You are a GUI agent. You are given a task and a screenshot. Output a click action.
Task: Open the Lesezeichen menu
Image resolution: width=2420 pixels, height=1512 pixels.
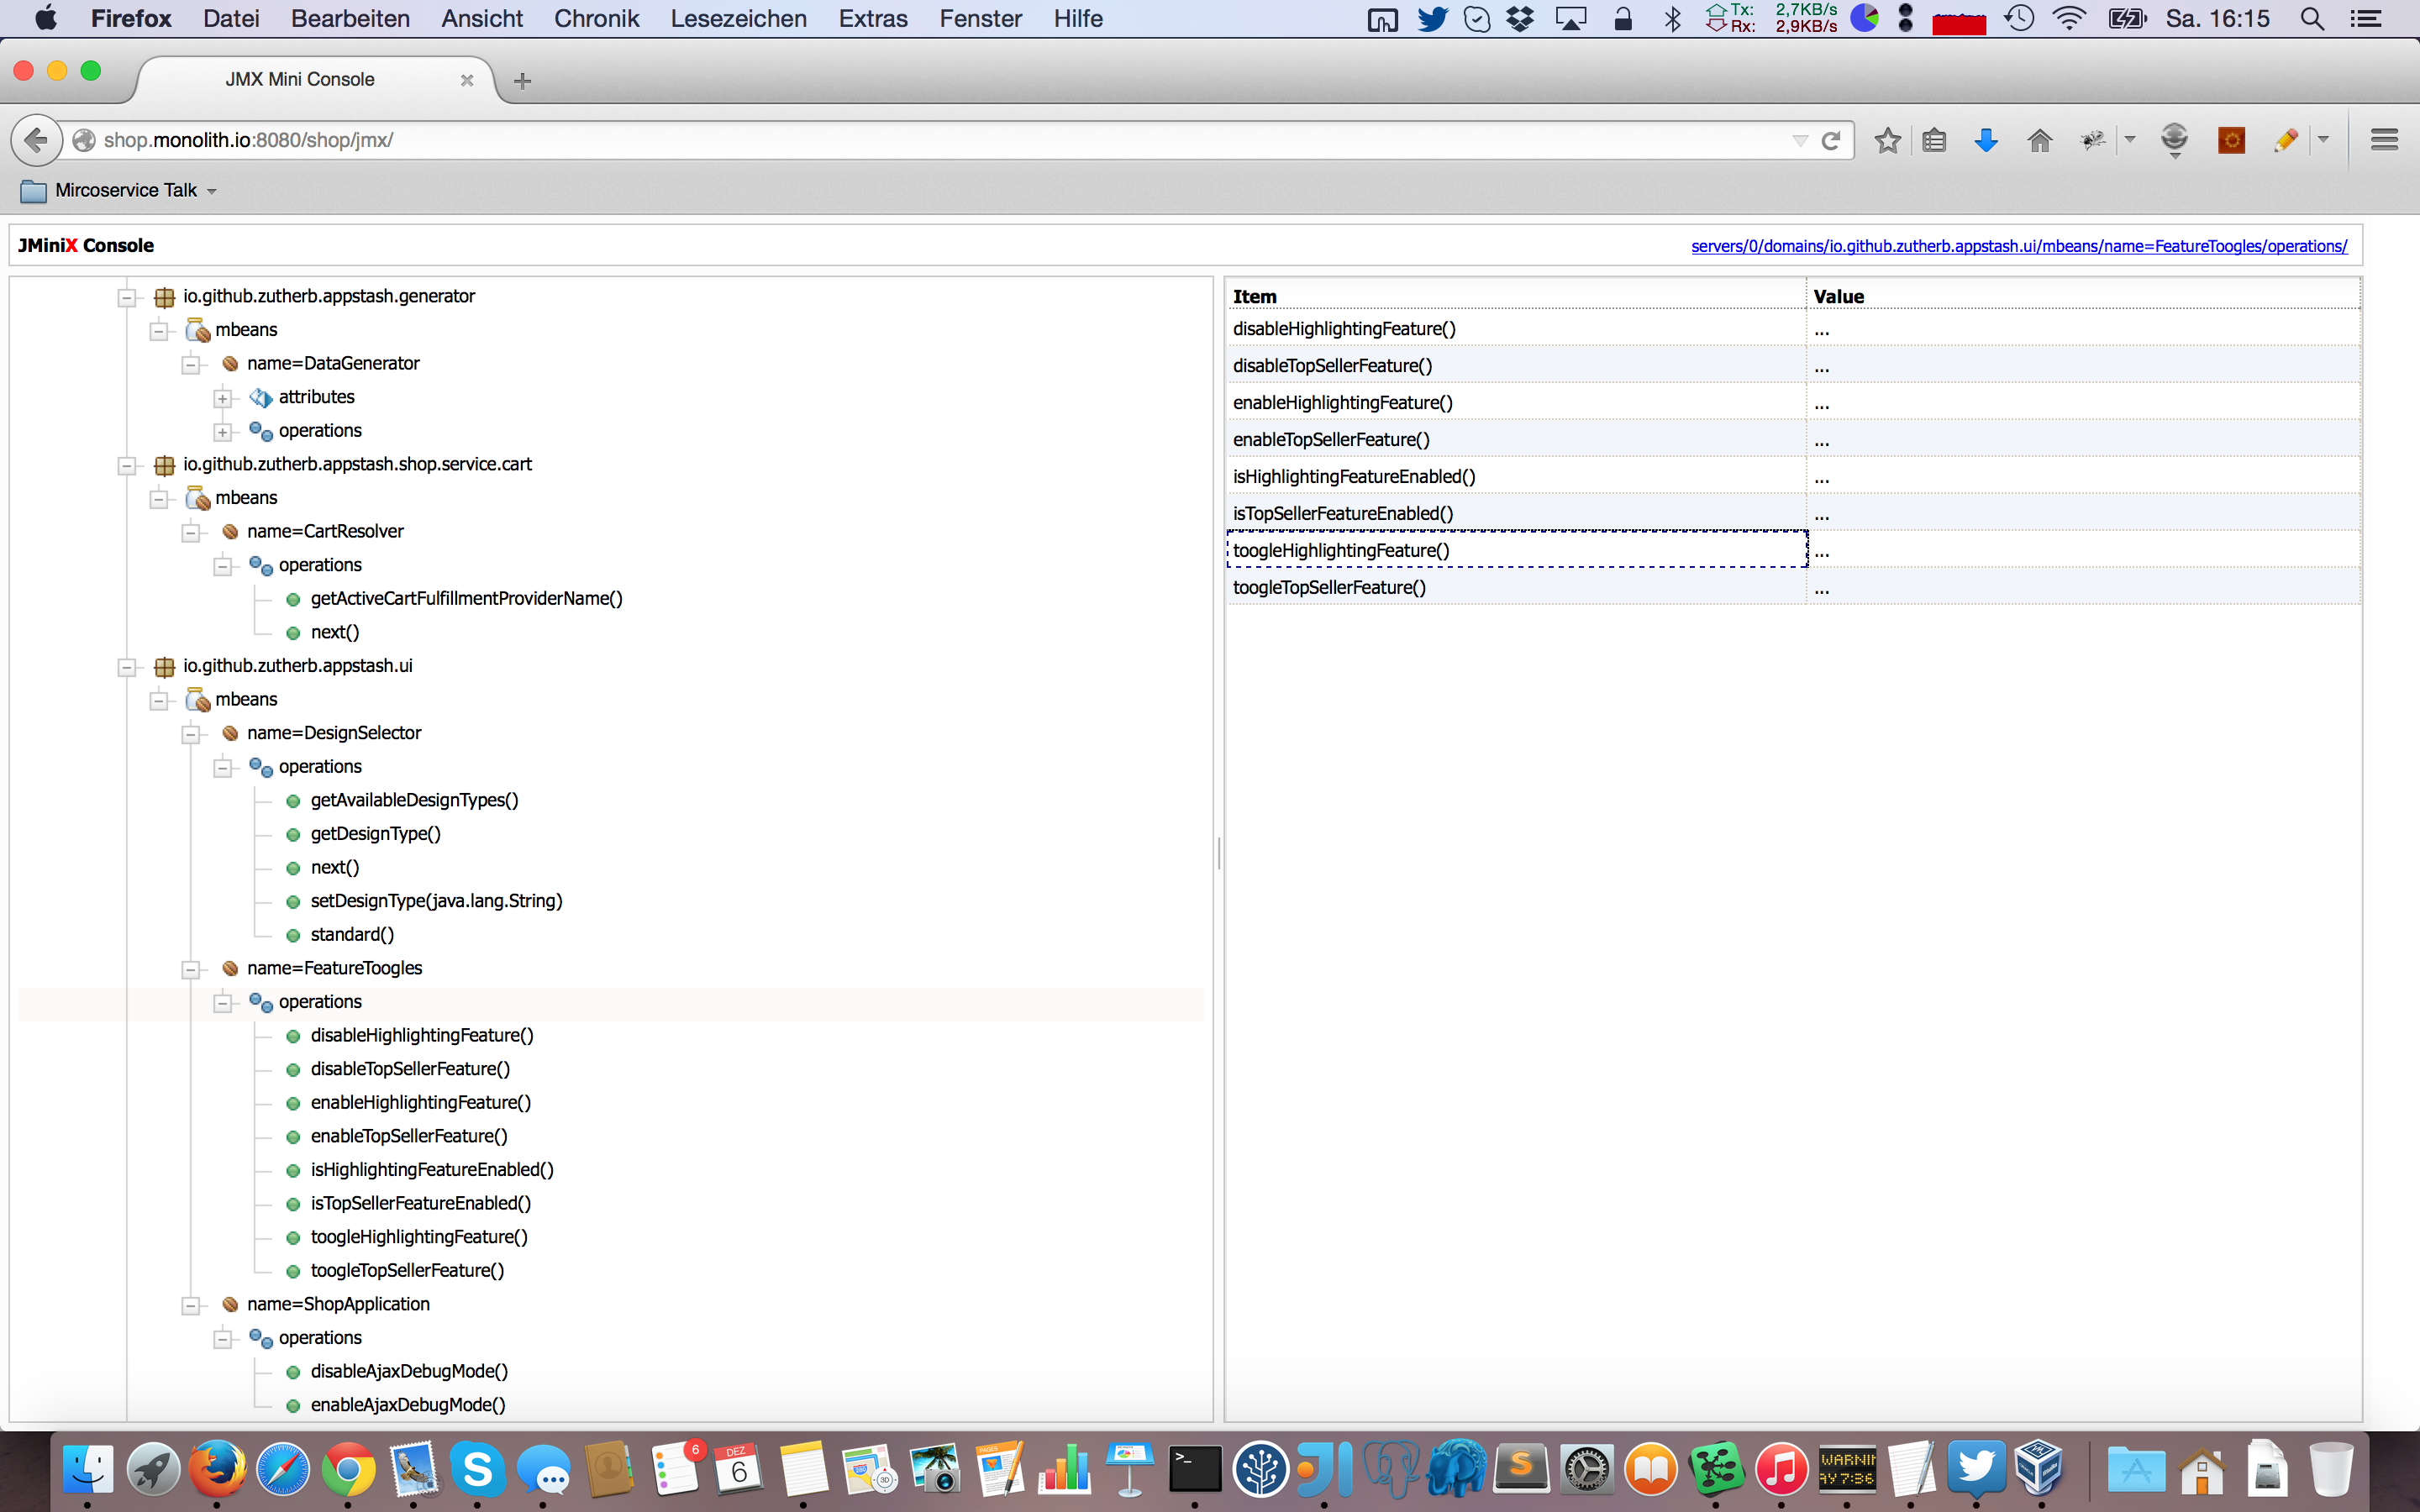pyautogui.click(x=738, y=18)
